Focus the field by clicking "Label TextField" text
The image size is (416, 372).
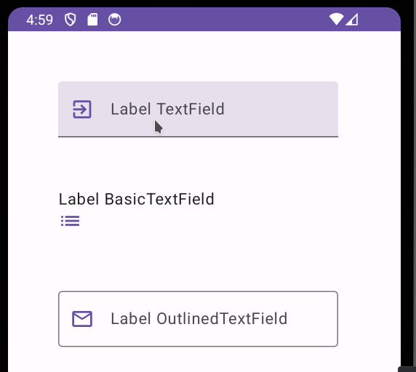(168, 109)
